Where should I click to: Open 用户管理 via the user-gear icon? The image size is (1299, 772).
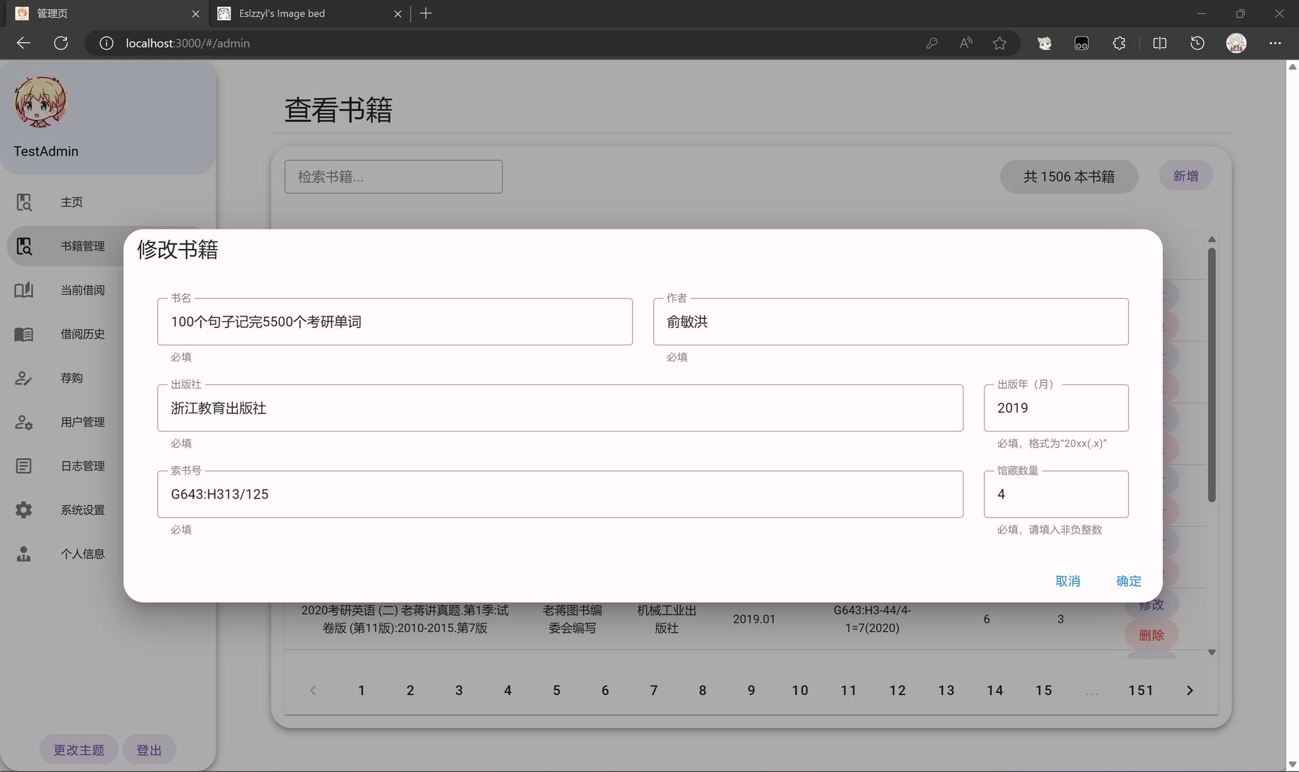coord(24,422)
